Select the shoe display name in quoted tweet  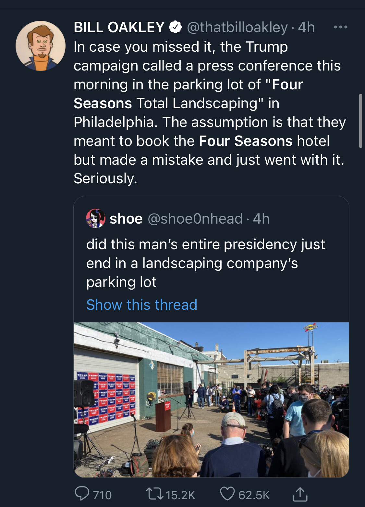pos(126,219)
